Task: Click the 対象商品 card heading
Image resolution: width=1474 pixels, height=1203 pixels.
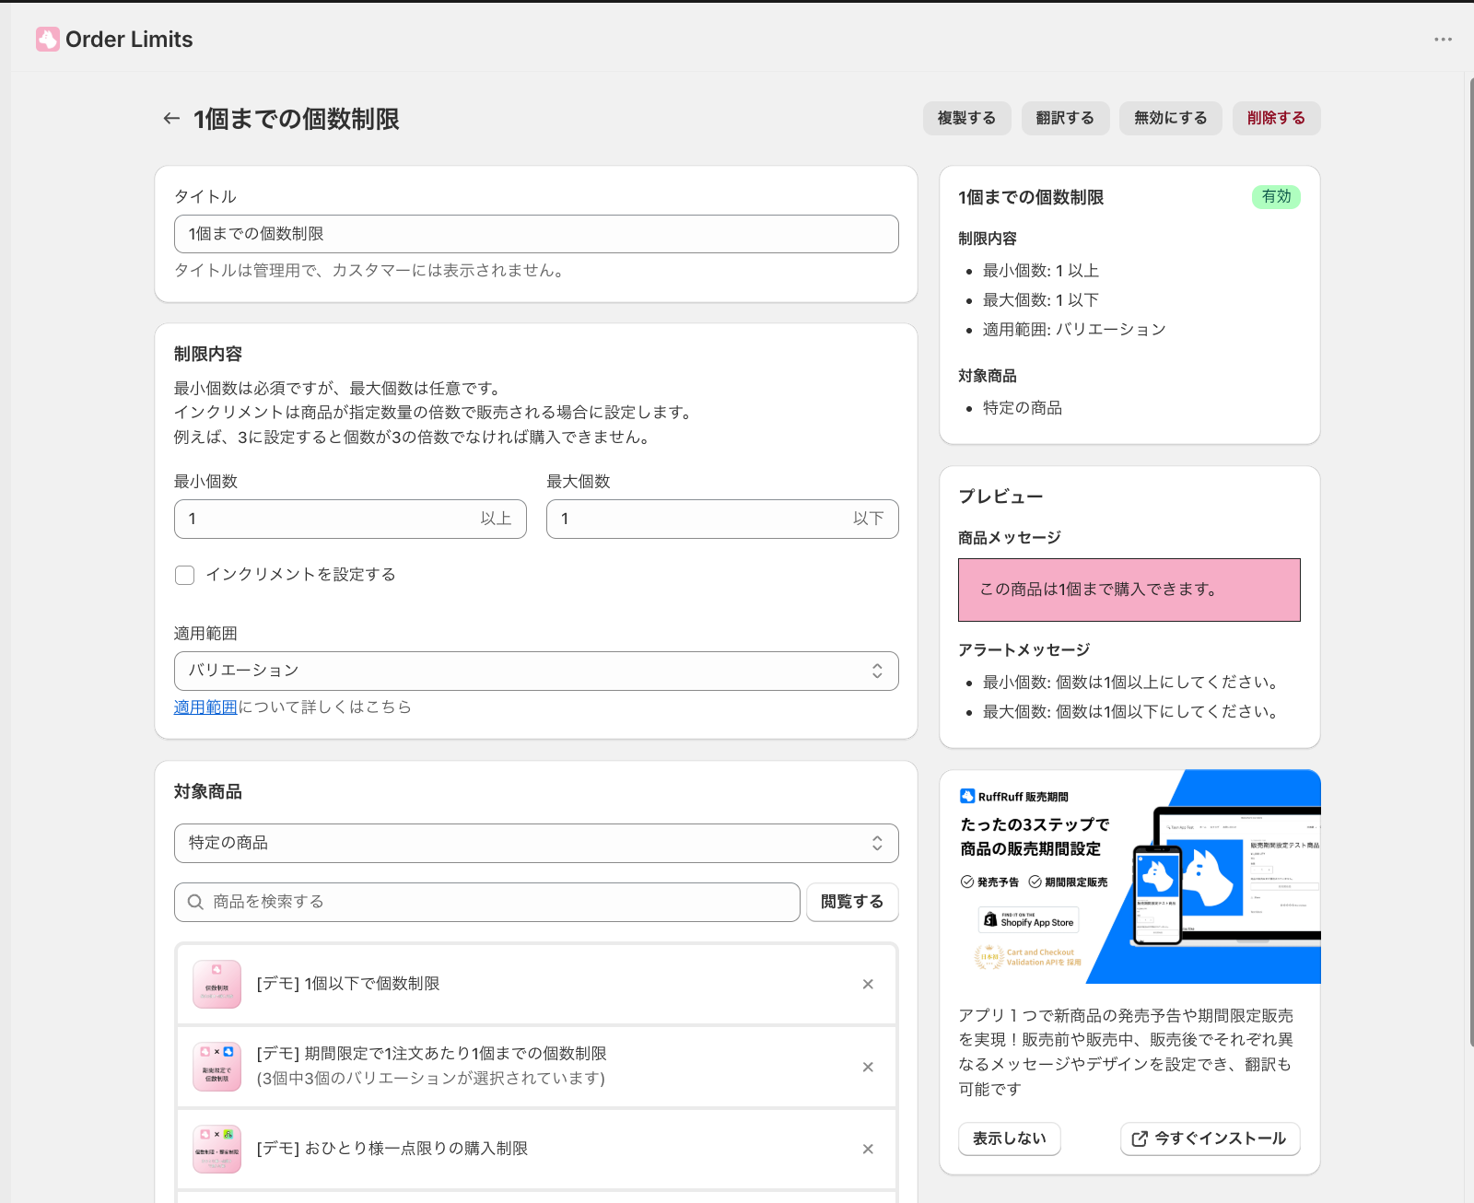Action: [x=208, y=791]
